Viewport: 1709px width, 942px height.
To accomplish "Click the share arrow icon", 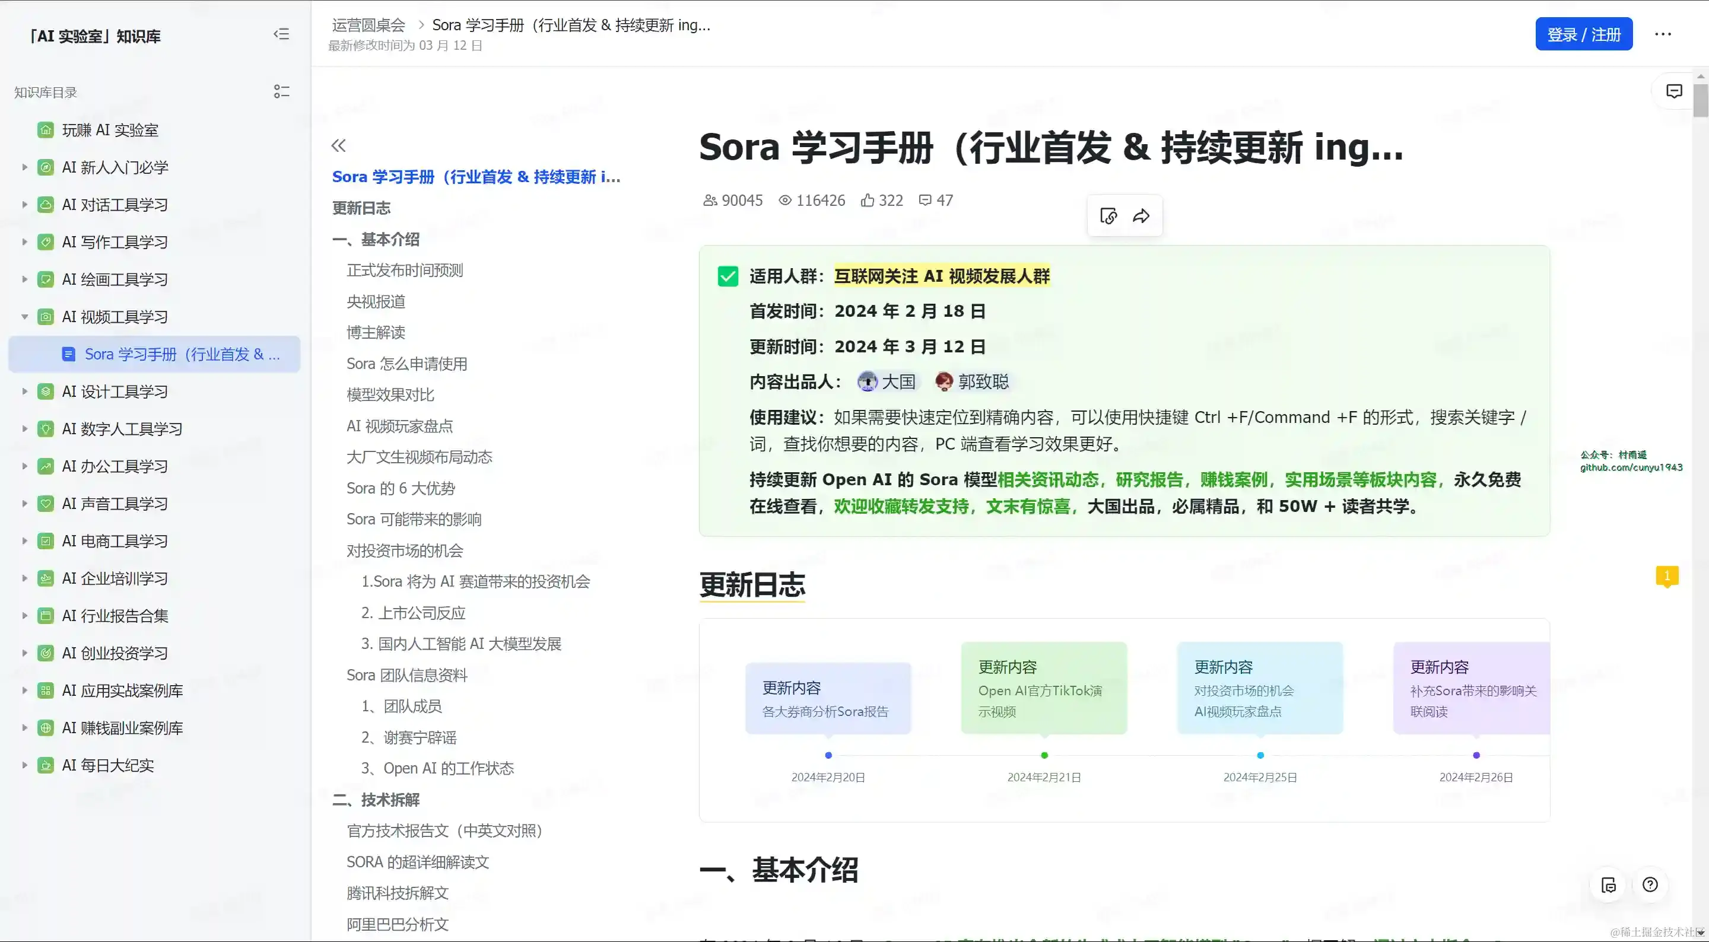I will tap(1141, 215).
